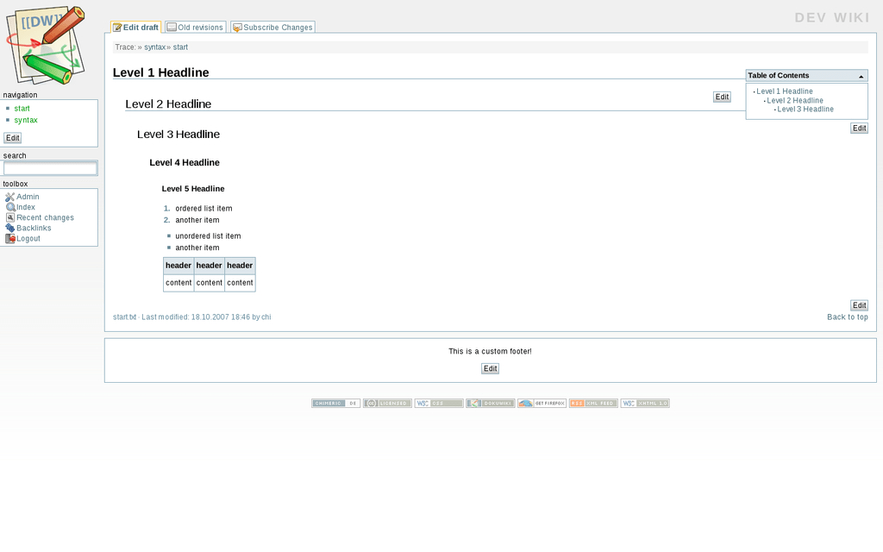This screenshot has width=883, height=552.
Task: Click the Get Firefox badge
Action: coord(542,404)
